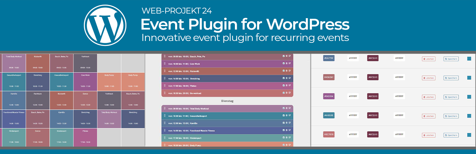Click trash icon on Core Work list row
Image resolution: width=476 pixels, height=154 pixels.
[x=287, y=63]
